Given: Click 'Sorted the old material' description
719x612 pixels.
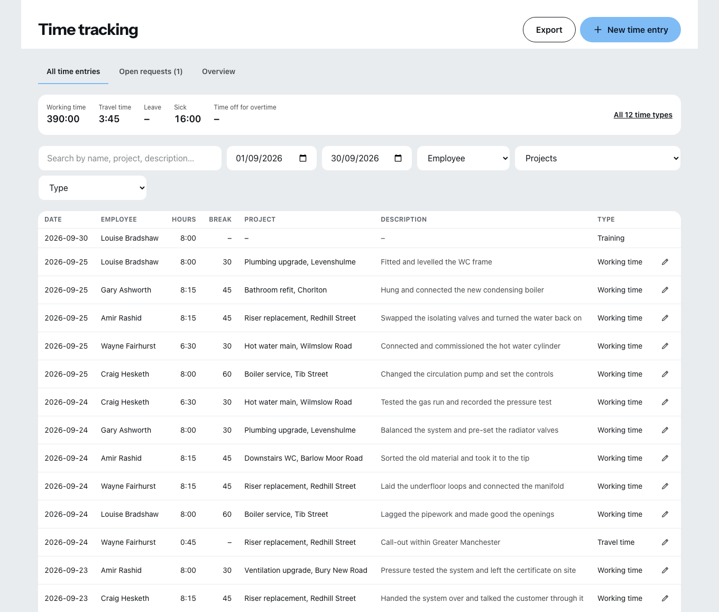Looking at the screenshot, I should pos(455,458).
